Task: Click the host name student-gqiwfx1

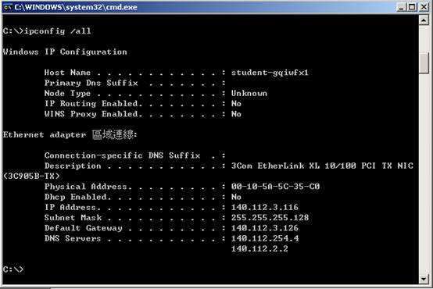Action: pos(270,73)
